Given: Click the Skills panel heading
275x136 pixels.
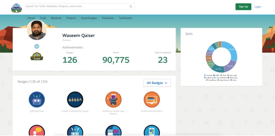Looking at the screenshot, I should 189,34.
